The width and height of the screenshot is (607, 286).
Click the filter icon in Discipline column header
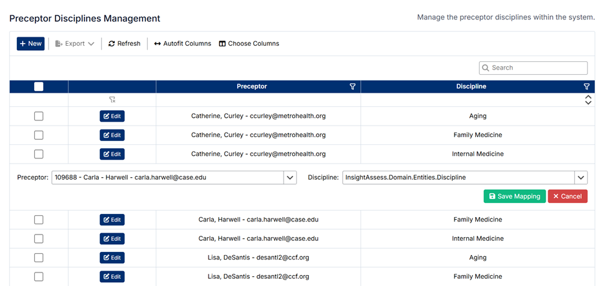pos(586,86)
